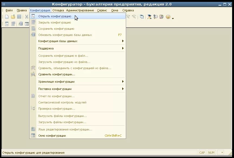
Task: Open toolbar options dropdown arrow
Action: click(173, 18)
